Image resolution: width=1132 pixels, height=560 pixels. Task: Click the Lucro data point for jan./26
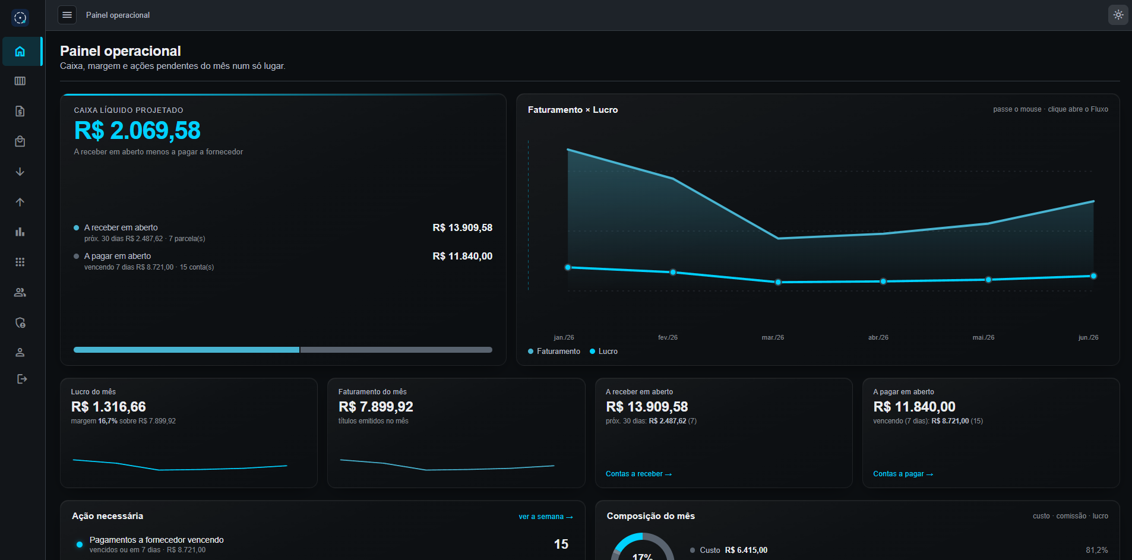(568, 267)
